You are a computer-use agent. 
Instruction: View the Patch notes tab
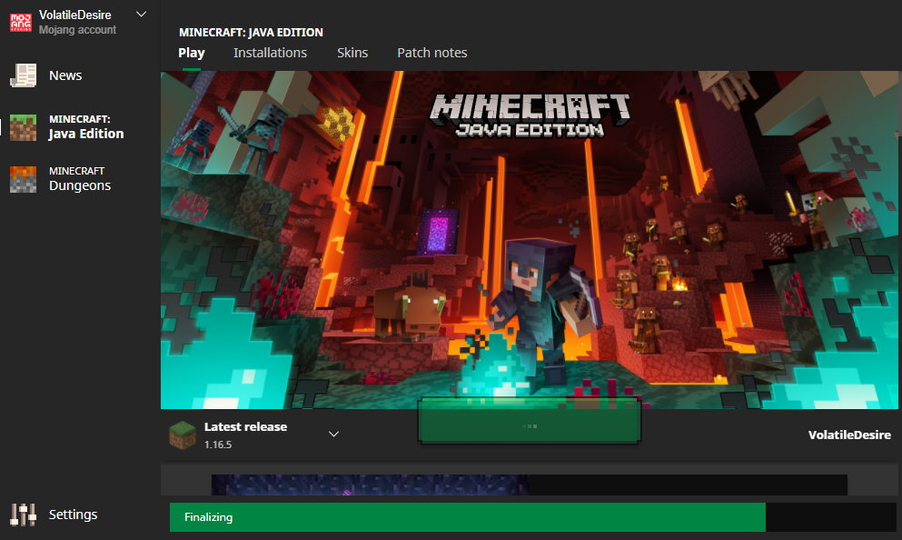431,53
